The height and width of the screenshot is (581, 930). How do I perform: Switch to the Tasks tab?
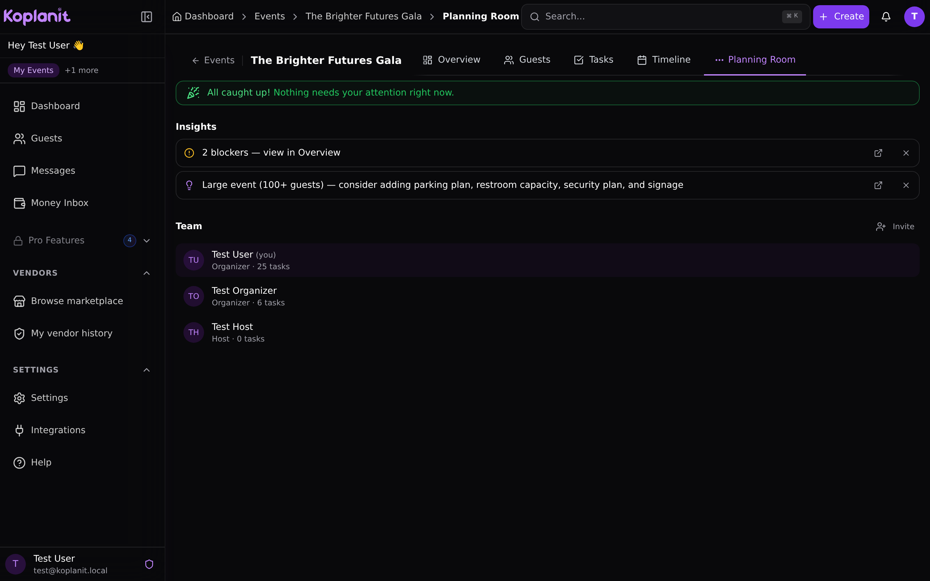(593, 60)
